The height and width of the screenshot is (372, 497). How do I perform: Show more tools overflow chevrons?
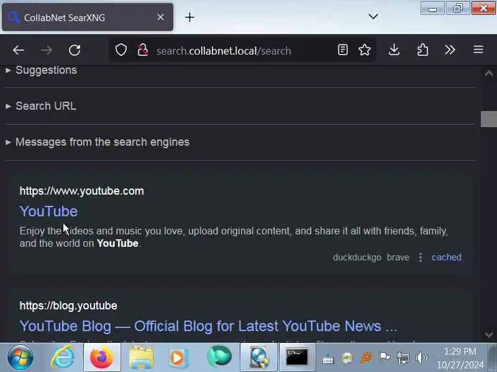450,50
